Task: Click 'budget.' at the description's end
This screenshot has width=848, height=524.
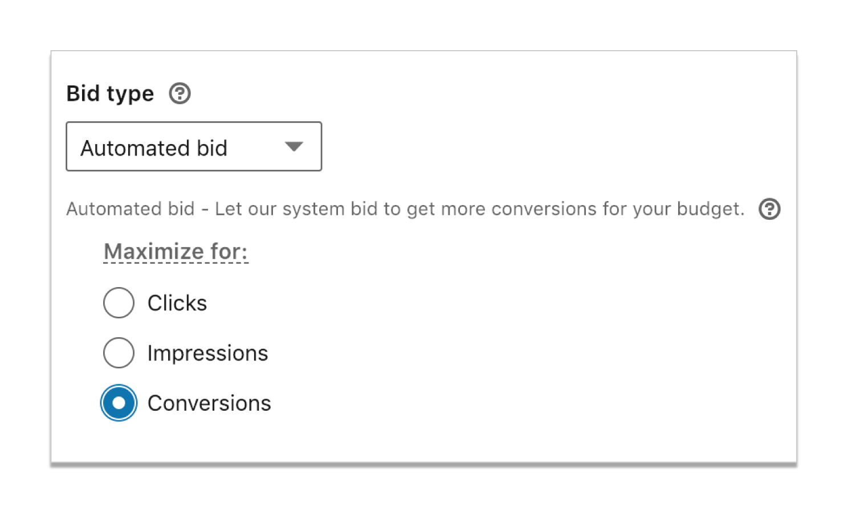Action: coord(711,210)
